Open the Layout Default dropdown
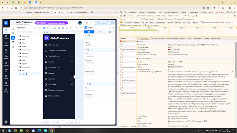The width and height of the screenshot is (237, 133). (x=100, y=45)
